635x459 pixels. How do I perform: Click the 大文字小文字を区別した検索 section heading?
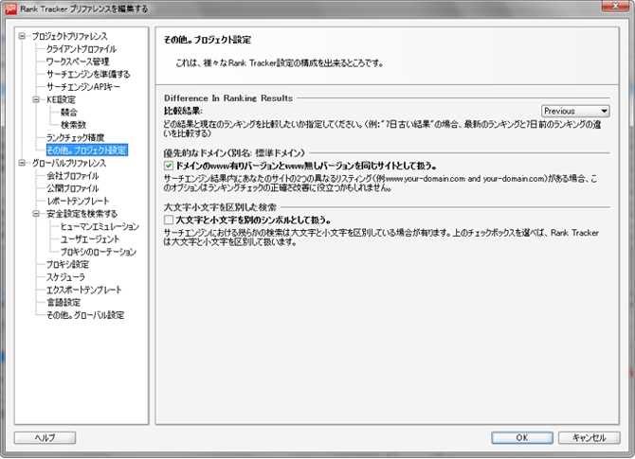pyautogui.click(x=220, y=207)
